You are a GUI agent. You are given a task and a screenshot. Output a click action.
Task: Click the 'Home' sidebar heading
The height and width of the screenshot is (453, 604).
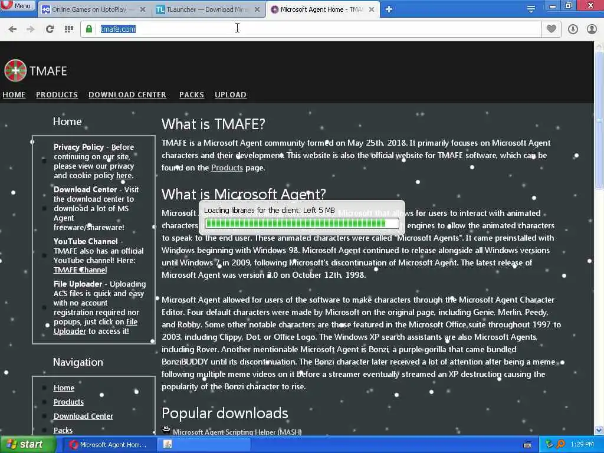point(67,122)
